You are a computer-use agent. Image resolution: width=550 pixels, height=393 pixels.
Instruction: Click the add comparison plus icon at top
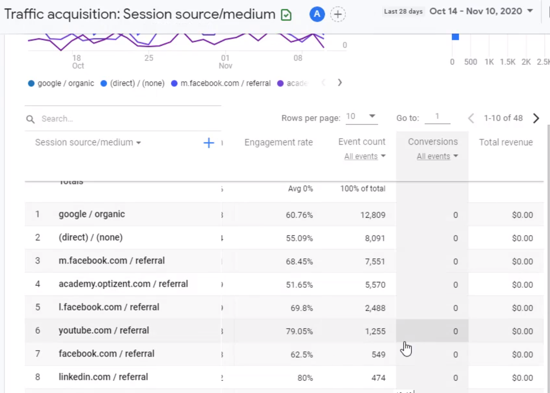pos(338,14)
